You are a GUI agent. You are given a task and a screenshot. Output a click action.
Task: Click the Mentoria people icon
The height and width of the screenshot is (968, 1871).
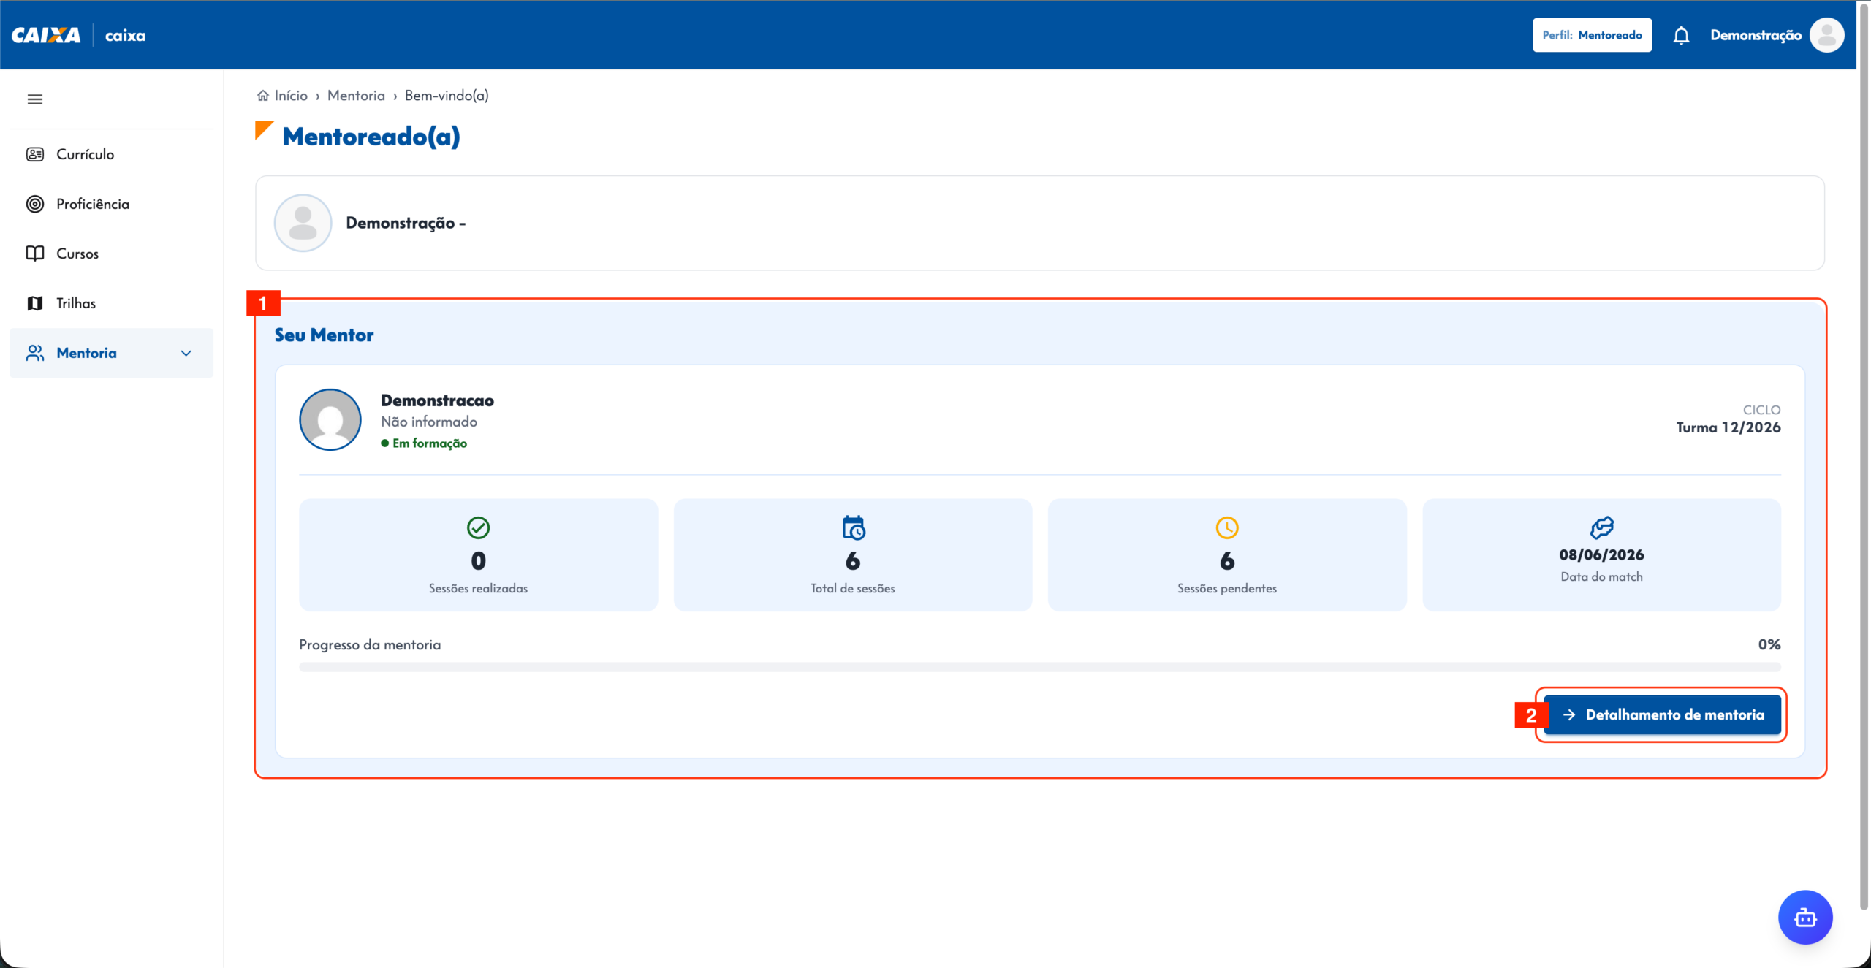pyautogui.click(x=35, y=353)
